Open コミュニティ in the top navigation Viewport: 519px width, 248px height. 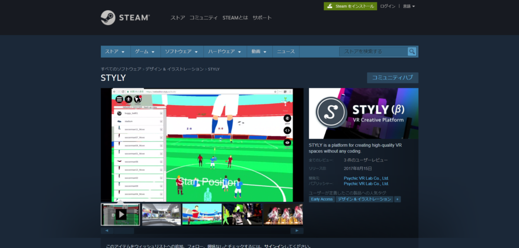point(204,18)
